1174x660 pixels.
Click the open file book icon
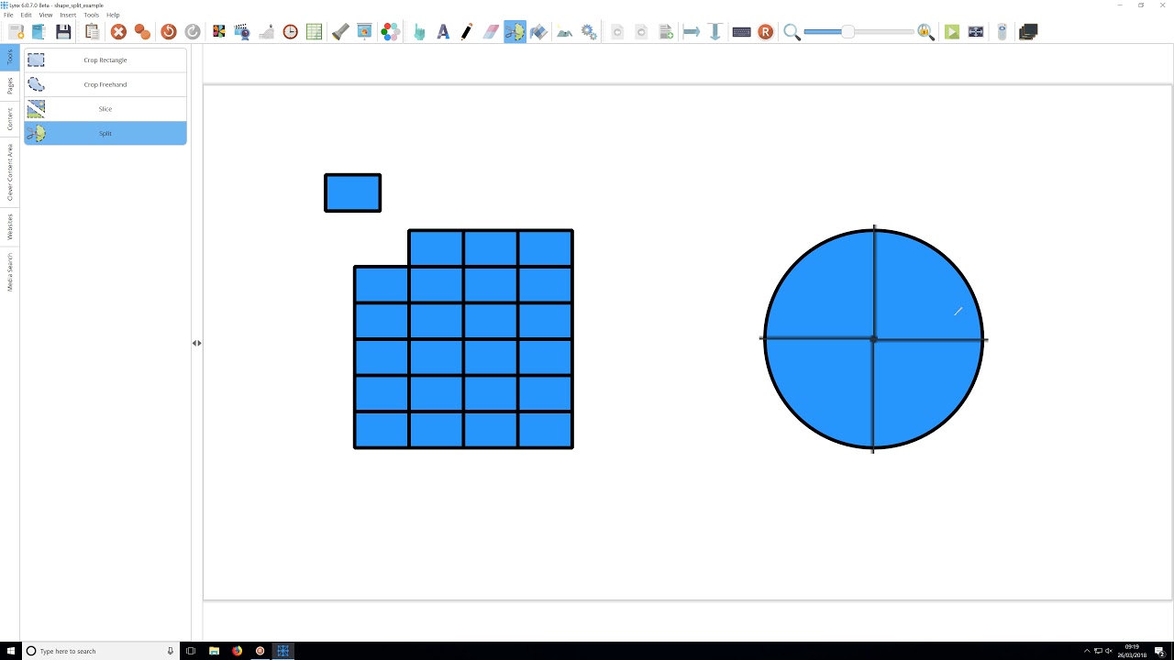pyautogui.click(x=39, y=32)
